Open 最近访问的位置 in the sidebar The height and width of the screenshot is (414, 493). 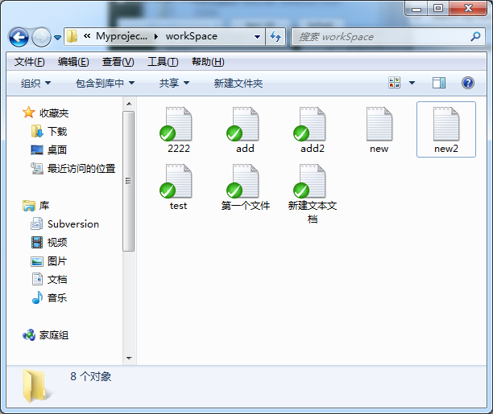pyautogui.click(x=73, y=169)
